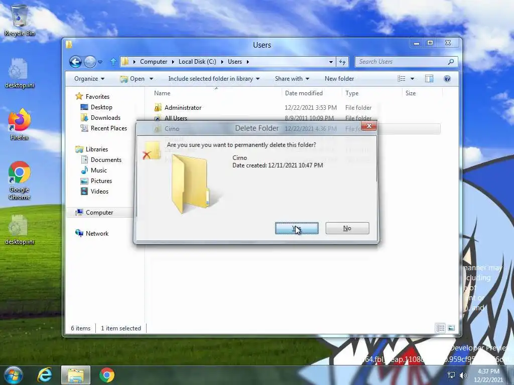This screenshot has width=514, height=385.
Task: Select the upper desktop.ini file icon
Action: tap(20, 73)
